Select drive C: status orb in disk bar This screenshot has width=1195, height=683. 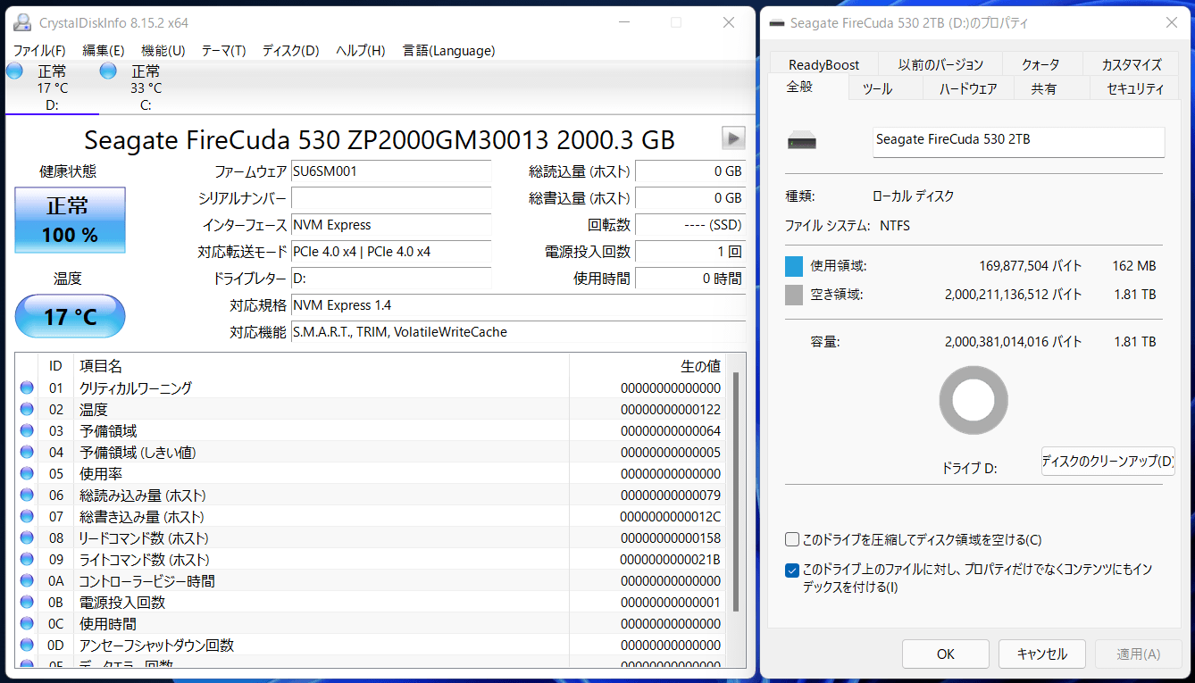point(108,71)
